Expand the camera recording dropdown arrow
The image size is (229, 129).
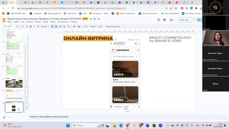(174, 20)
